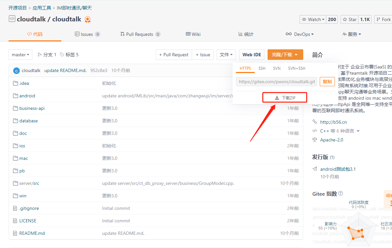
Task: Open the README.md file name
Action: click(x=32, y=233)
